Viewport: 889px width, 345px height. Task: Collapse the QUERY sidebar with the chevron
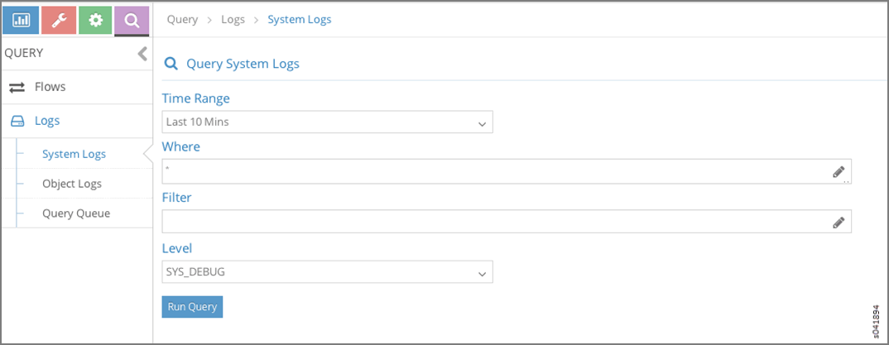(x=142, y=54)
